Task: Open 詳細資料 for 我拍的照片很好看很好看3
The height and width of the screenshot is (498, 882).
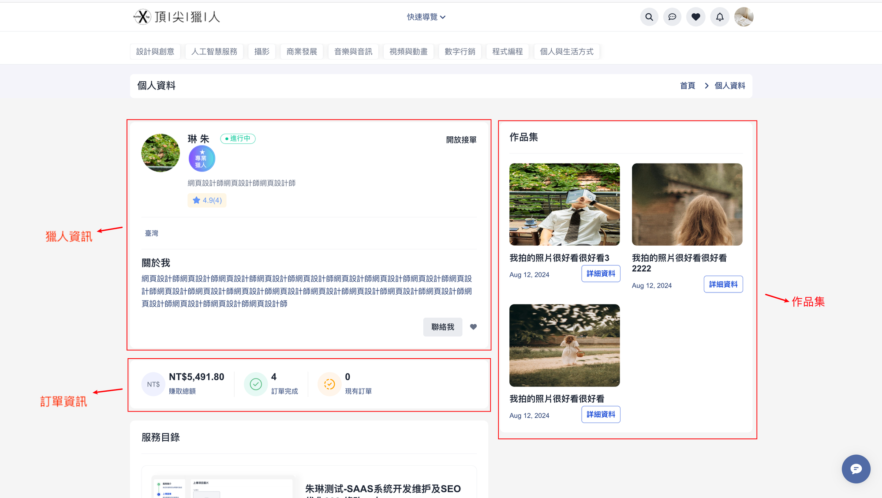Action: click(x=600, y=273)
